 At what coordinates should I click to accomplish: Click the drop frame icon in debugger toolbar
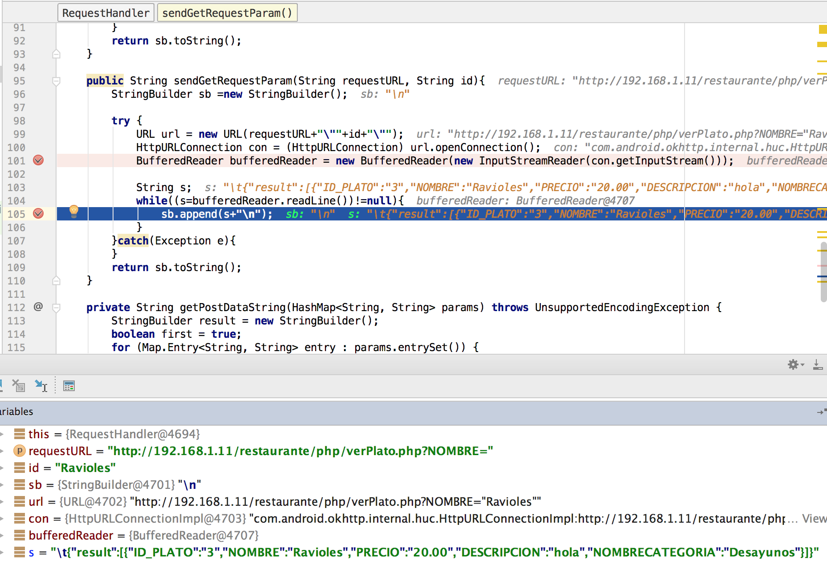18,386
